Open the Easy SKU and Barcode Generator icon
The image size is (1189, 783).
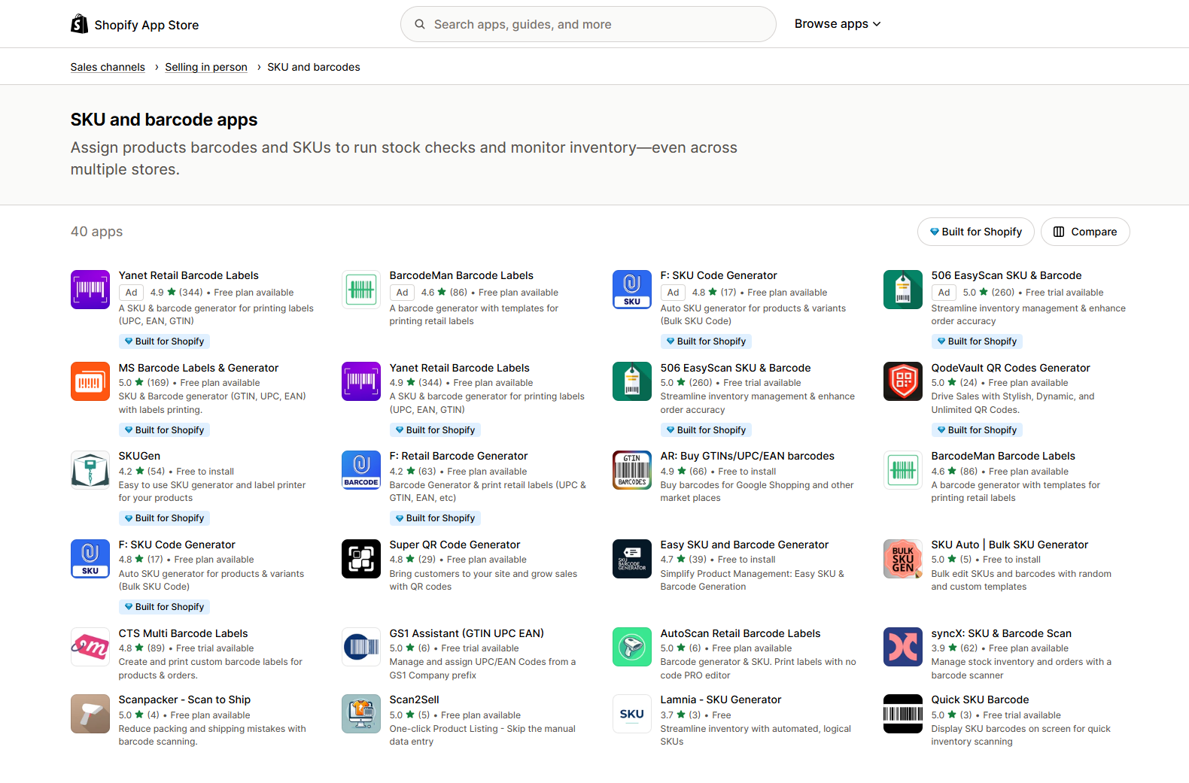(632, 559)
